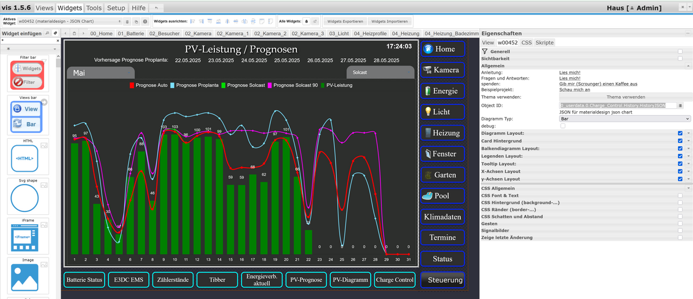The width and height of the screenshot is (693, 299).
Task: Switch to the CSS properties tab
Action: [526, 43]
